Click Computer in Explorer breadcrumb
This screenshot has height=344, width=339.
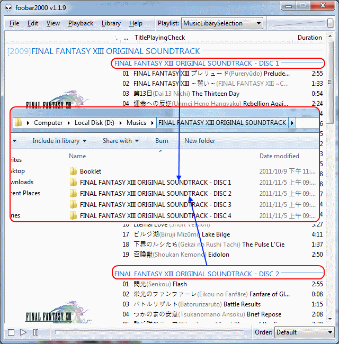(48, 123)
